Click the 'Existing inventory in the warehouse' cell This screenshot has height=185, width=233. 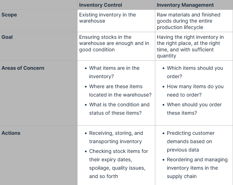coord(107,18)
